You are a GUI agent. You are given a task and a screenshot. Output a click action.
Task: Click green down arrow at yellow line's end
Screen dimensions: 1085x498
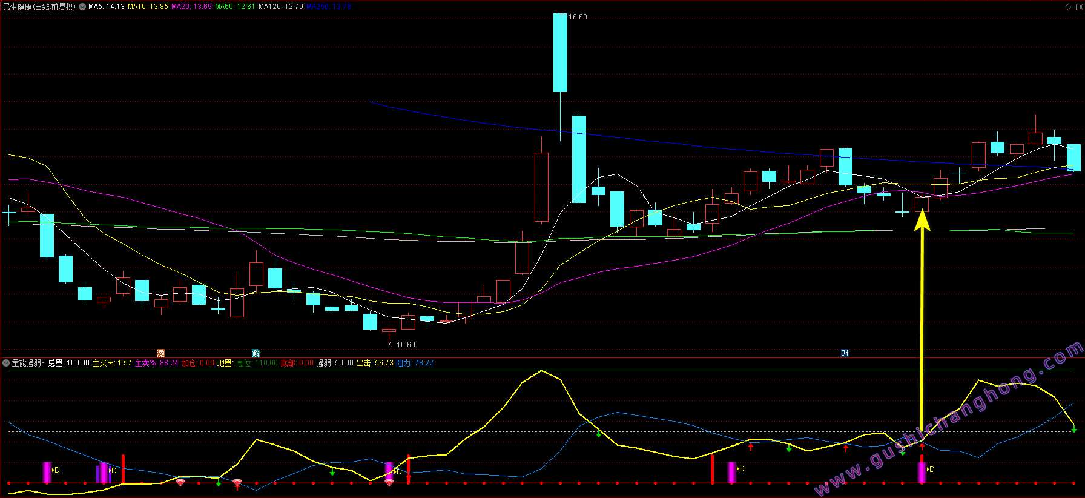[x=1074, y=430]
